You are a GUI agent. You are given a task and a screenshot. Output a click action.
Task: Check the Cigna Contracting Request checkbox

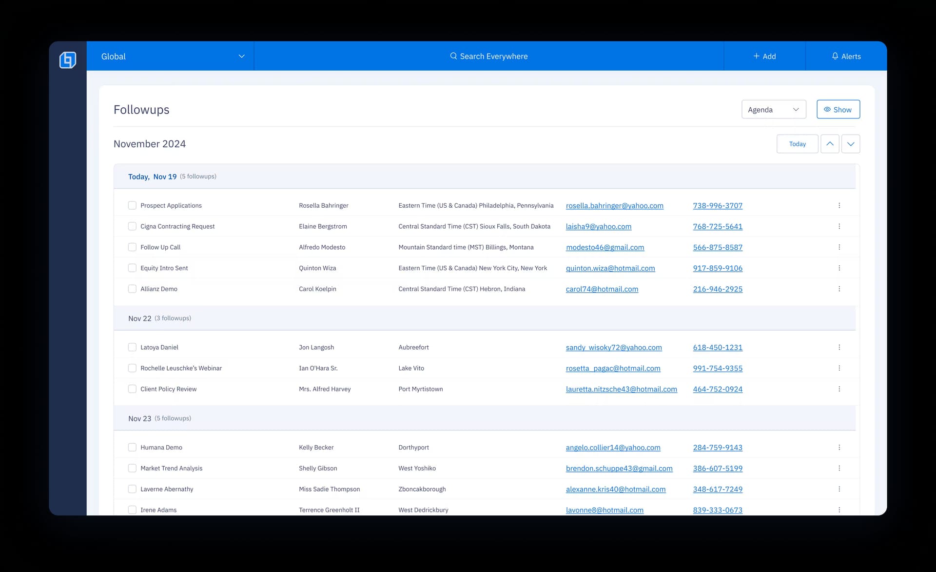pyautogui.click(x=132, y=226)
